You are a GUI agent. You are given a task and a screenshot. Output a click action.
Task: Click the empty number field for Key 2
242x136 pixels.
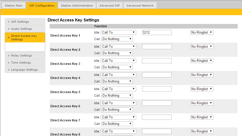coord(157,46)
